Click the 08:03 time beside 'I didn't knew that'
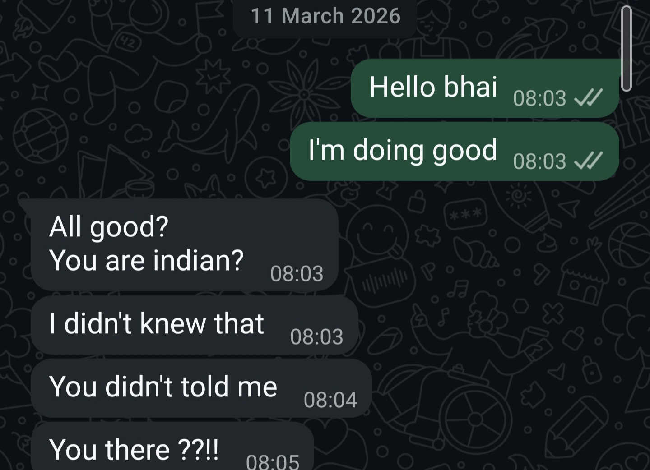Image resolution: width=650 pixels, height=470 pixels. [x=317, y=337]
